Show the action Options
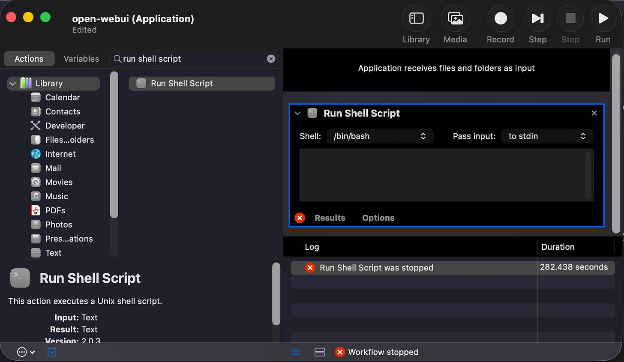Image resolution: width=624 pixels, height=362 pixels. [x=378, y=218]
